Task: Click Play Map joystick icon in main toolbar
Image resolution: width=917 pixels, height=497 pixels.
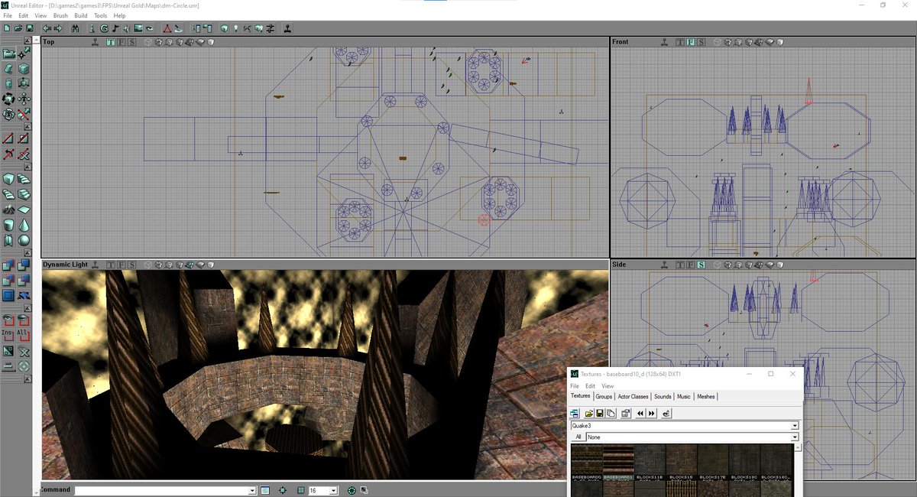Action: [288, 28]
